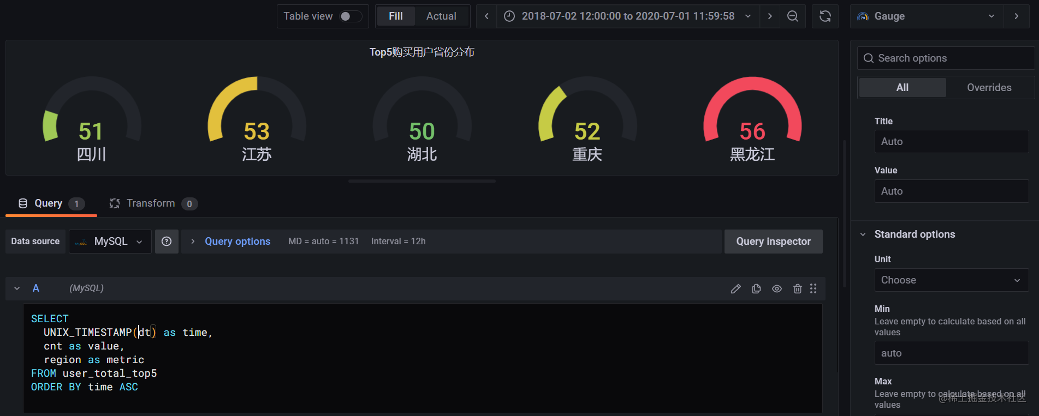Toggle visibility of query A

pyautogui.click(x=777, y=289)
